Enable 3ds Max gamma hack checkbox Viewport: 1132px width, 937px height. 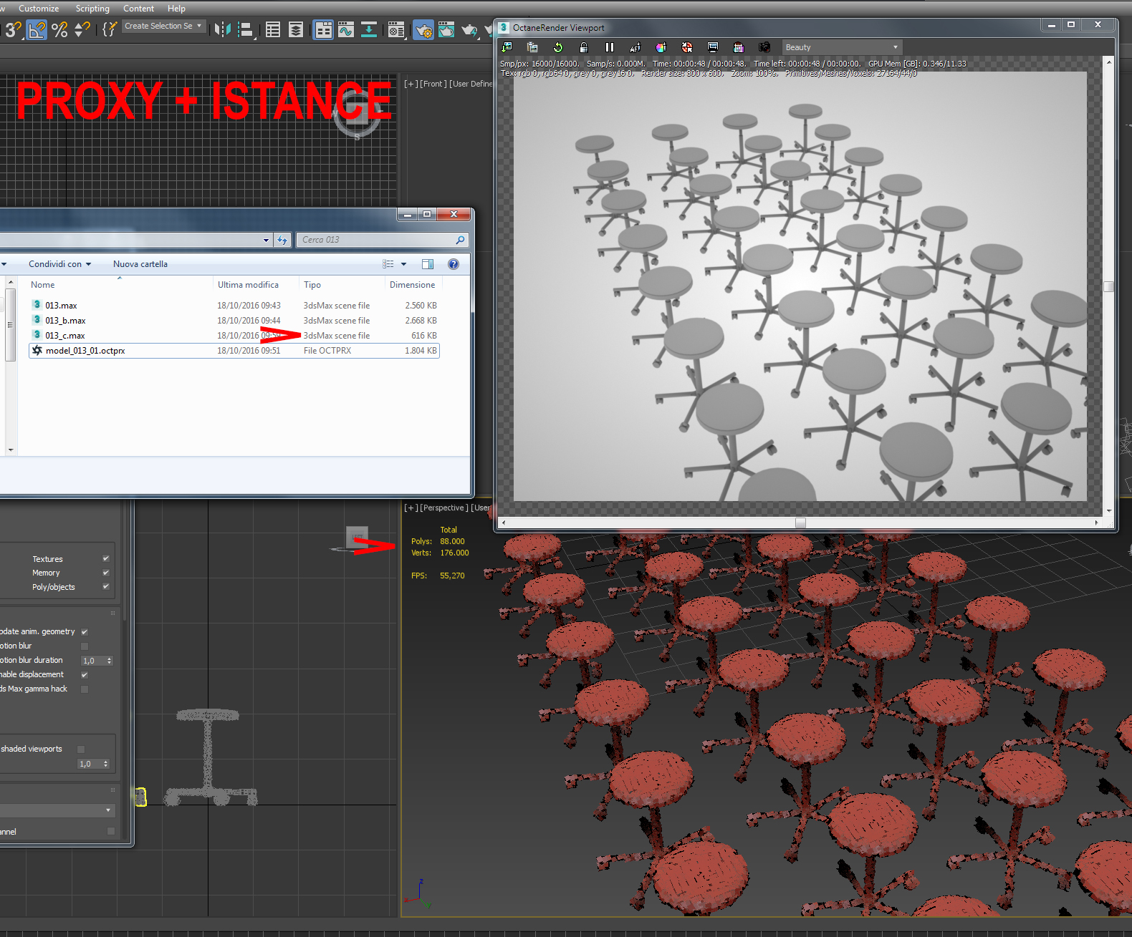point(85,689)
